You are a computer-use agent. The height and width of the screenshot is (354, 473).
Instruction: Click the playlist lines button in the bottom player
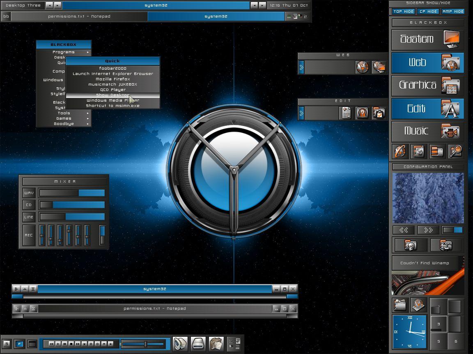click(x=91, y=344)
